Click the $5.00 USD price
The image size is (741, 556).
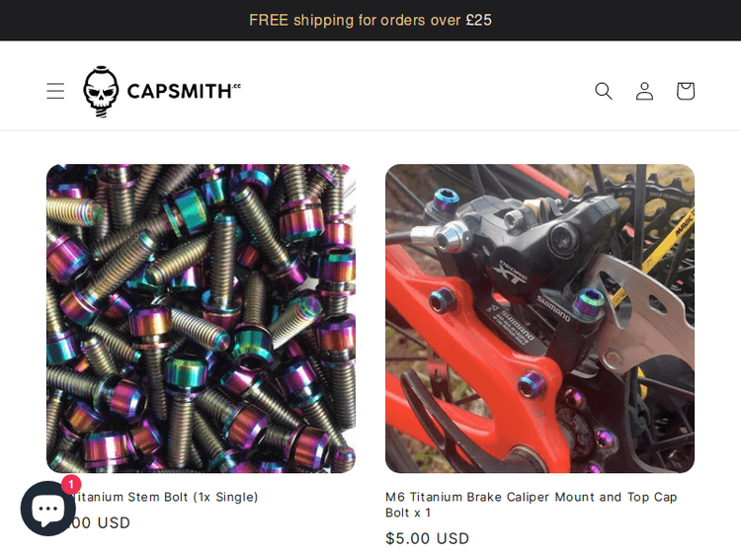pyautogui.click(x=427, y=538)
